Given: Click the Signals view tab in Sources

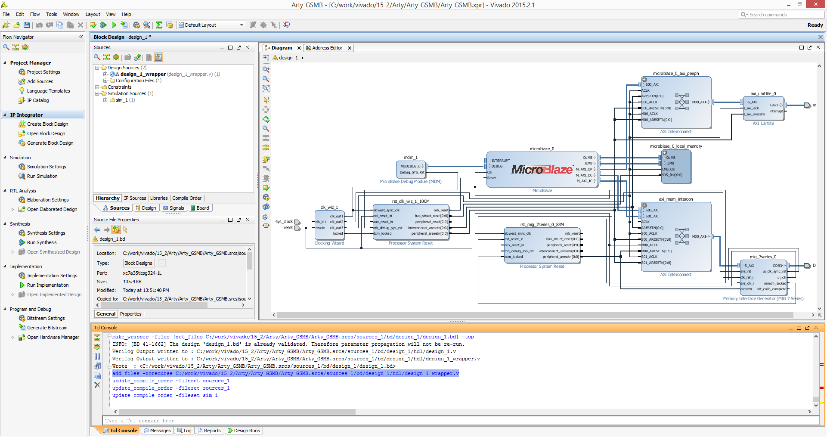Looking at the screenshot, I should pos(173,208).
